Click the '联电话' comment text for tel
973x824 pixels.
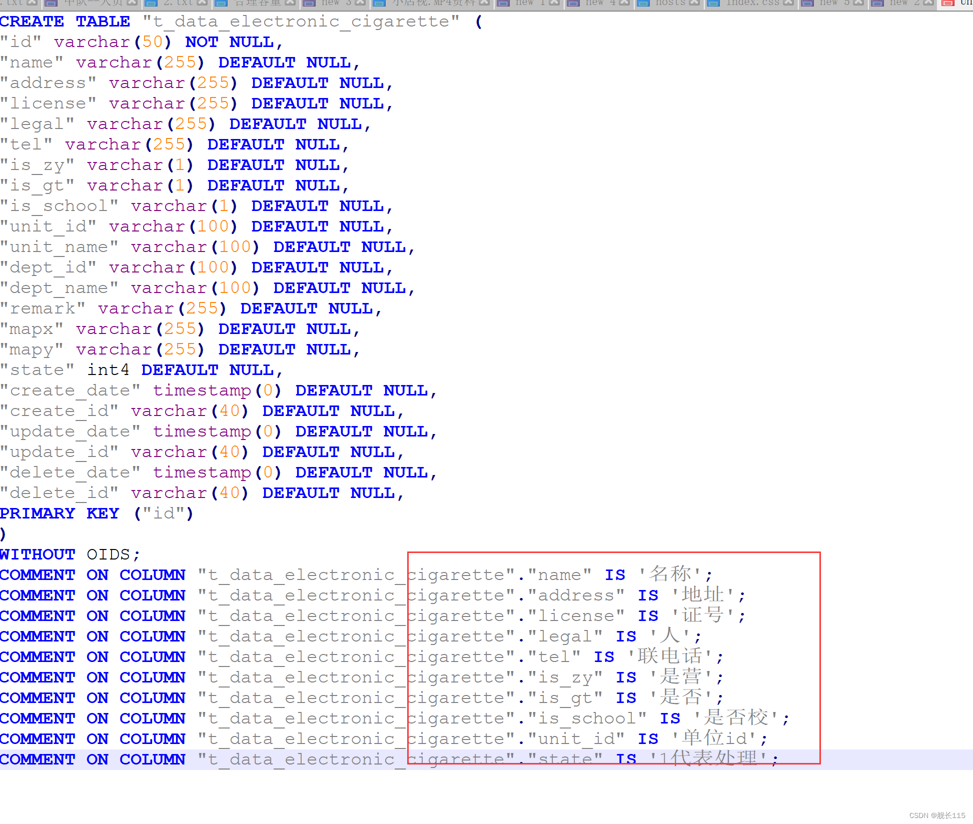670,656
